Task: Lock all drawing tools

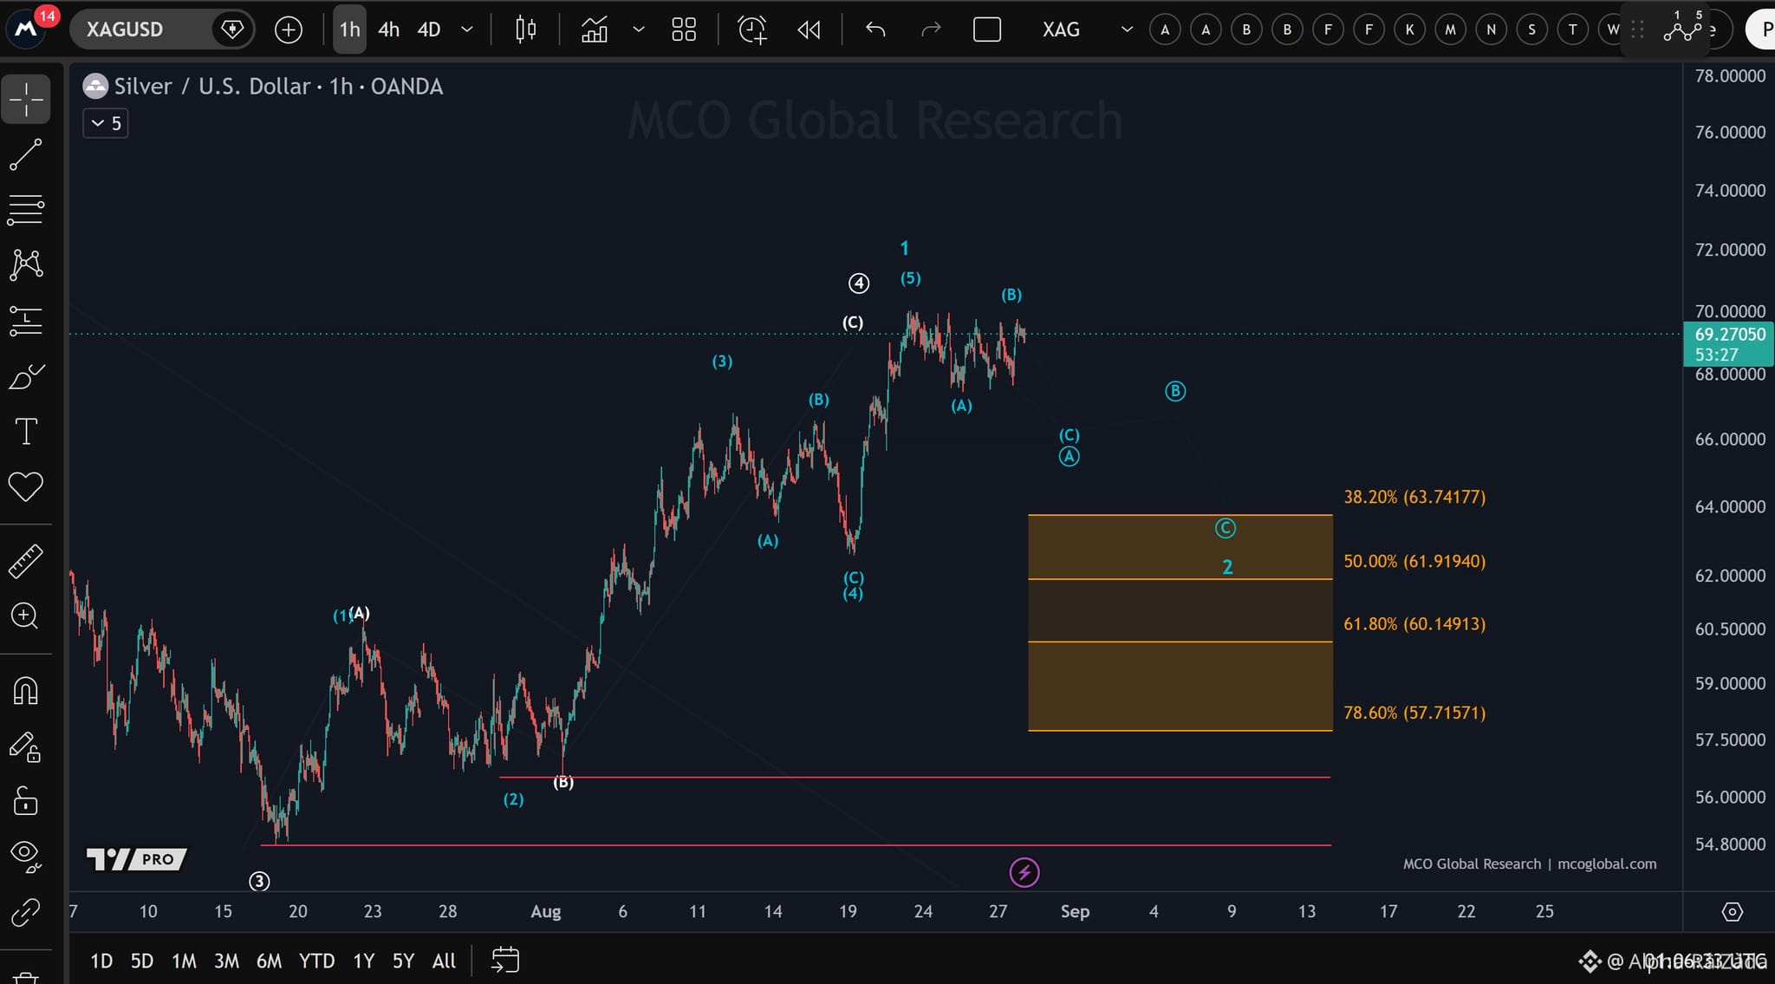Action: 26,801
